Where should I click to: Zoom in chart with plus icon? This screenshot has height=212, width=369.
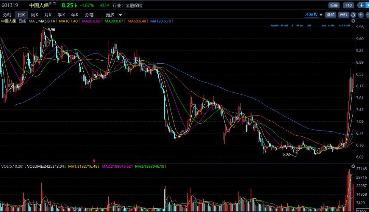pyautogui.click(x=360, y=15)
